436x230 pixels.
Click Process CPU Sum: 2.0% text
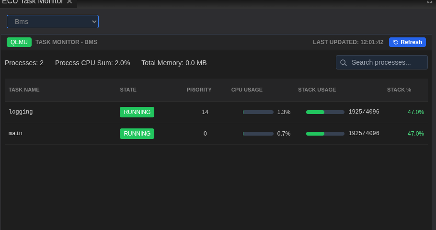pos(92,63)
